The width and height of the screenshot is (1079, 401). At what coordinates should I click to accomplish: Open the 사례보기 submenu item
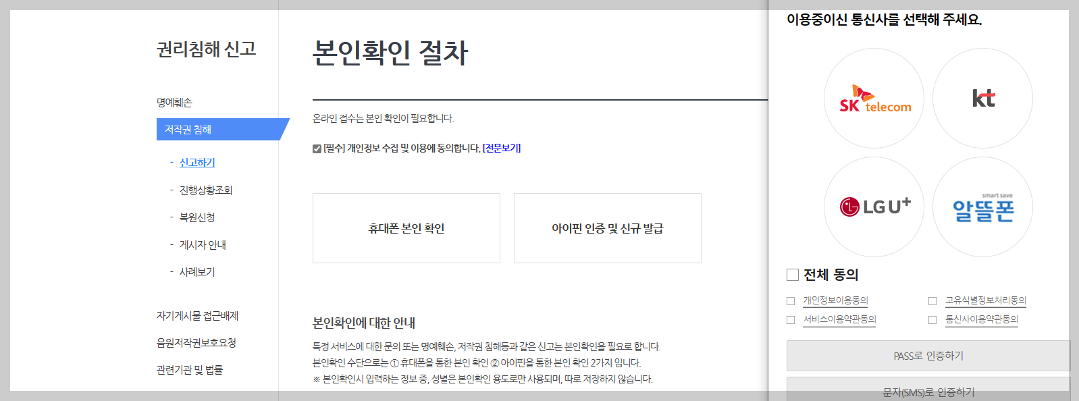pos(197,272)
